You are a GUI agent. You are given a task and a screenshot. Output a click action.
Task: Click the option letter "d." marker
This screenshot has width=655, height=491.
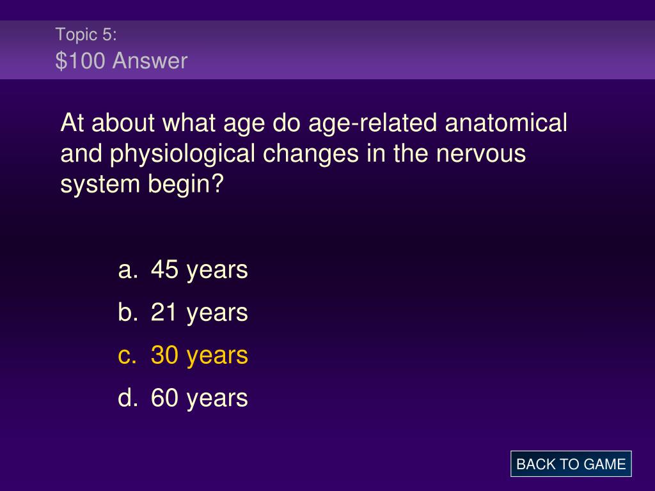127,398
